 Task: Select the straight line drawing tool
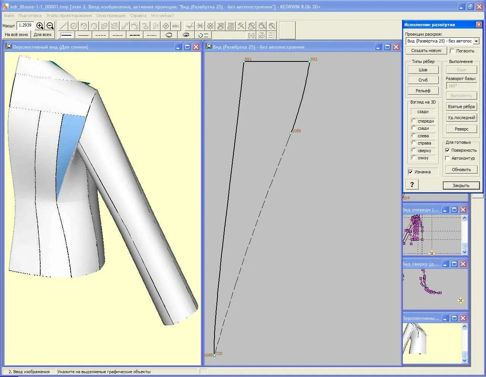click(63, 26)
